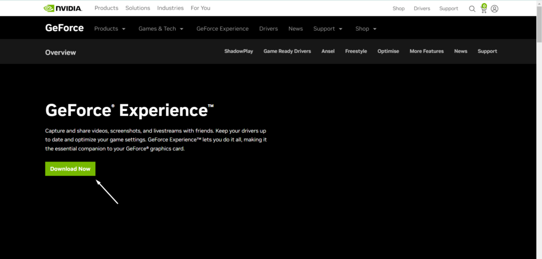Open the Industries menu
This screenshot has width=542, height=259.
(x=170, y=8)
